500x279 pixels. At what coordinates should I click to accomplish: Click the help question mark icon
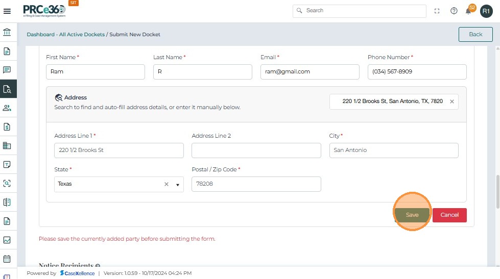(x=454, y=11)
